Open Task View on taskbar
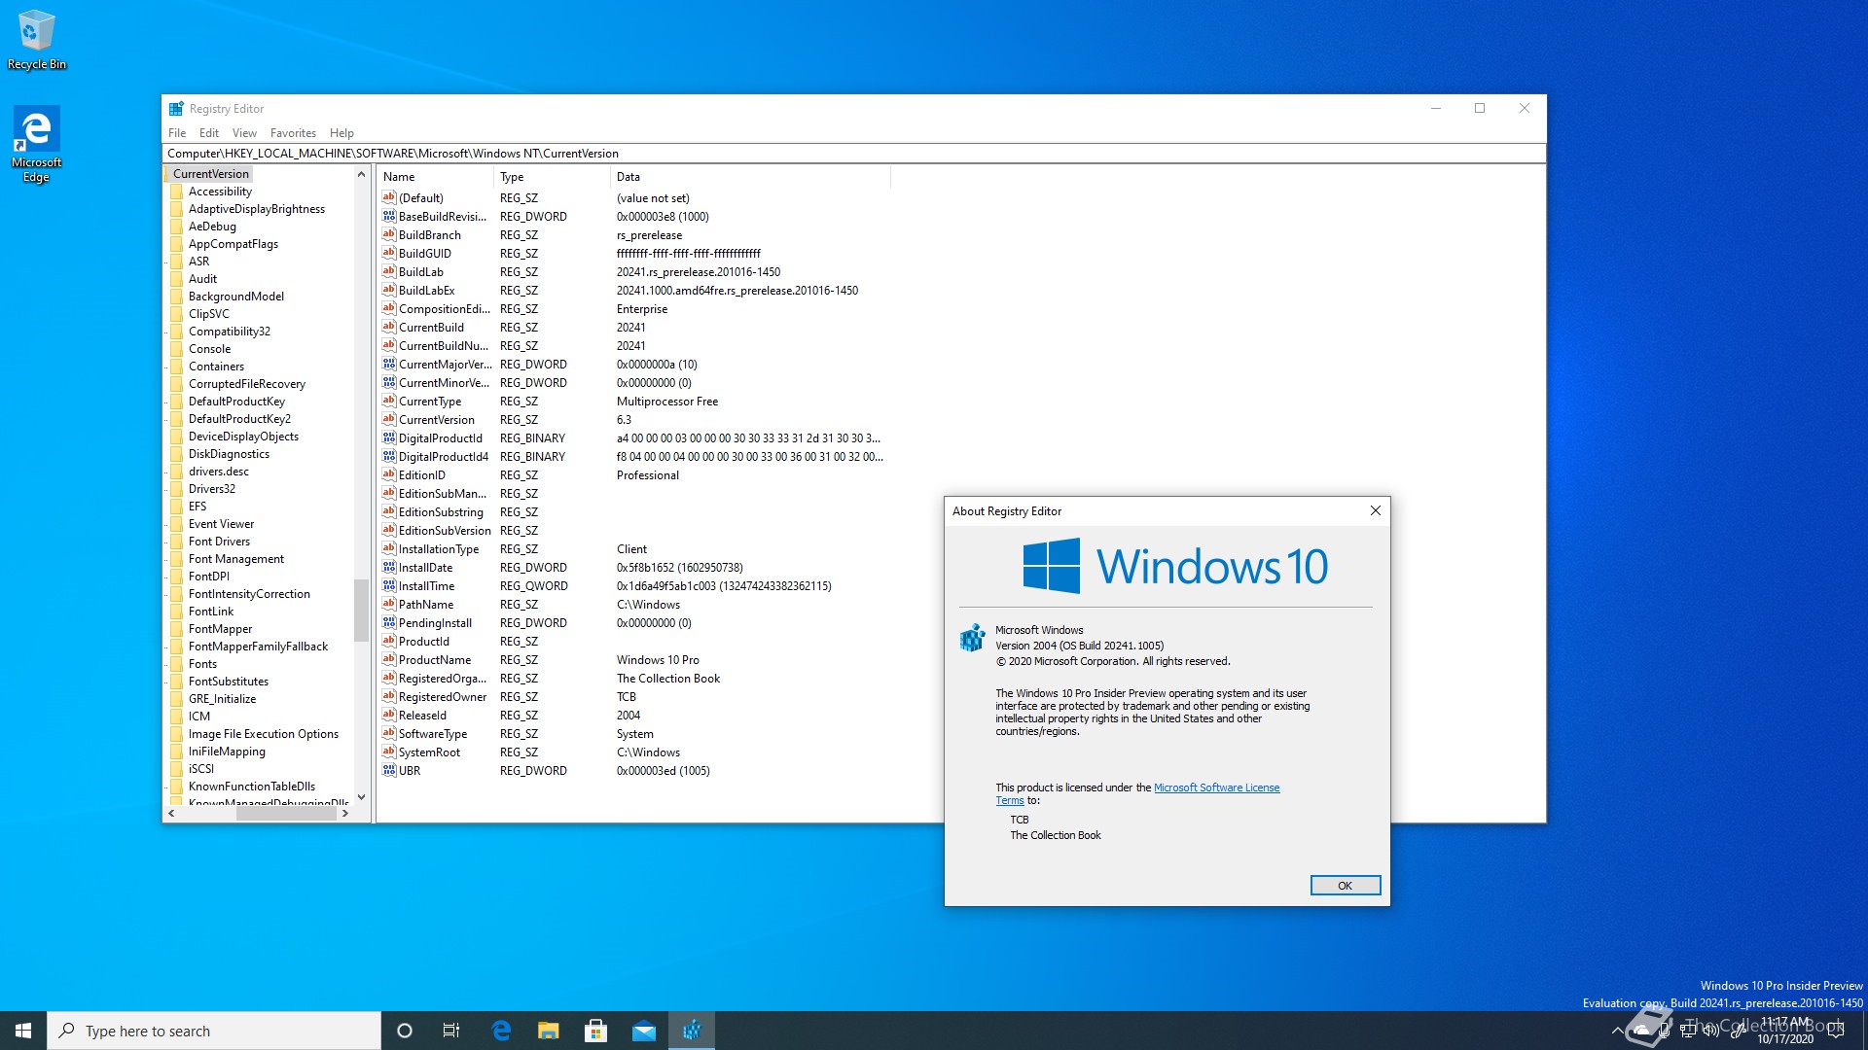The height and width of the screenshot is (1050, 1868). tap(451, 1031)
